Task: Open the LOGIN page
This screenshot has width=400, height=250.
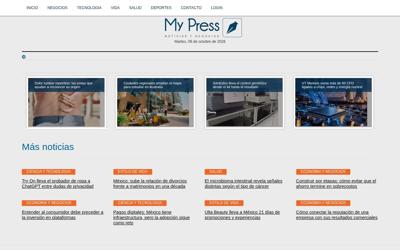Action: [x=217, y=8]
